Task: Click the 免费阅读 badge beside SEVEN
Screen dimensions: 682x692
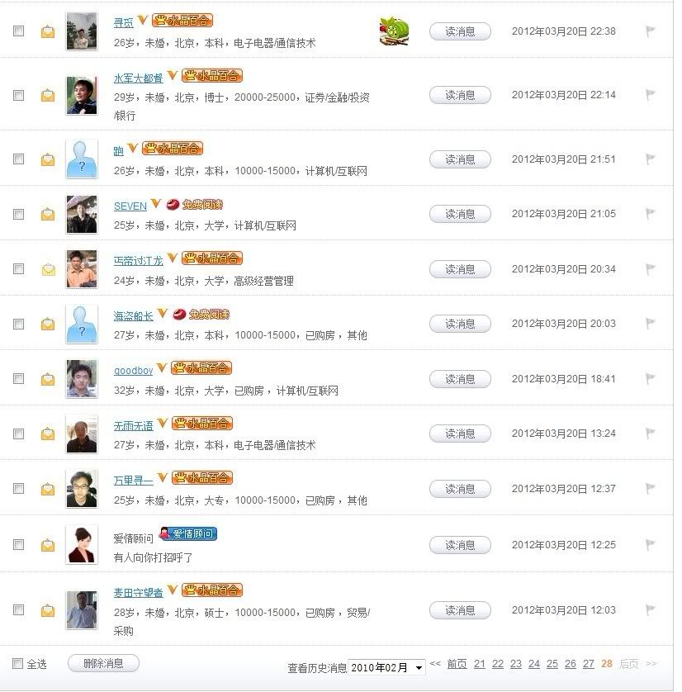Action: [x=195, y=204]
